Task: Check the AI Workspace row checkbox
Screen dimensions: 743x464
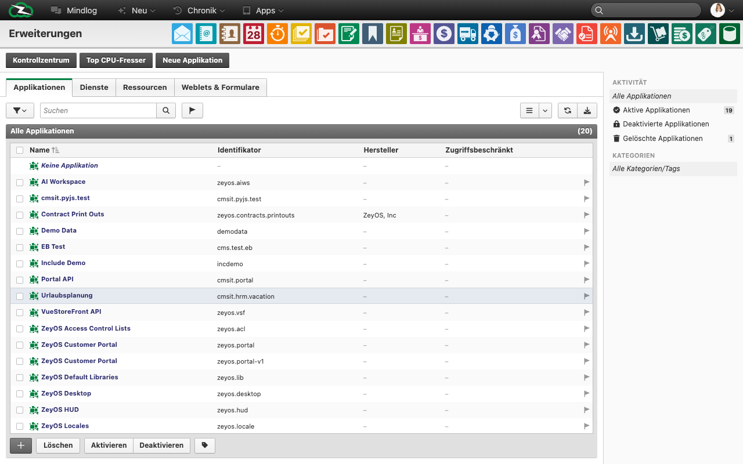Action: (20, 182)
